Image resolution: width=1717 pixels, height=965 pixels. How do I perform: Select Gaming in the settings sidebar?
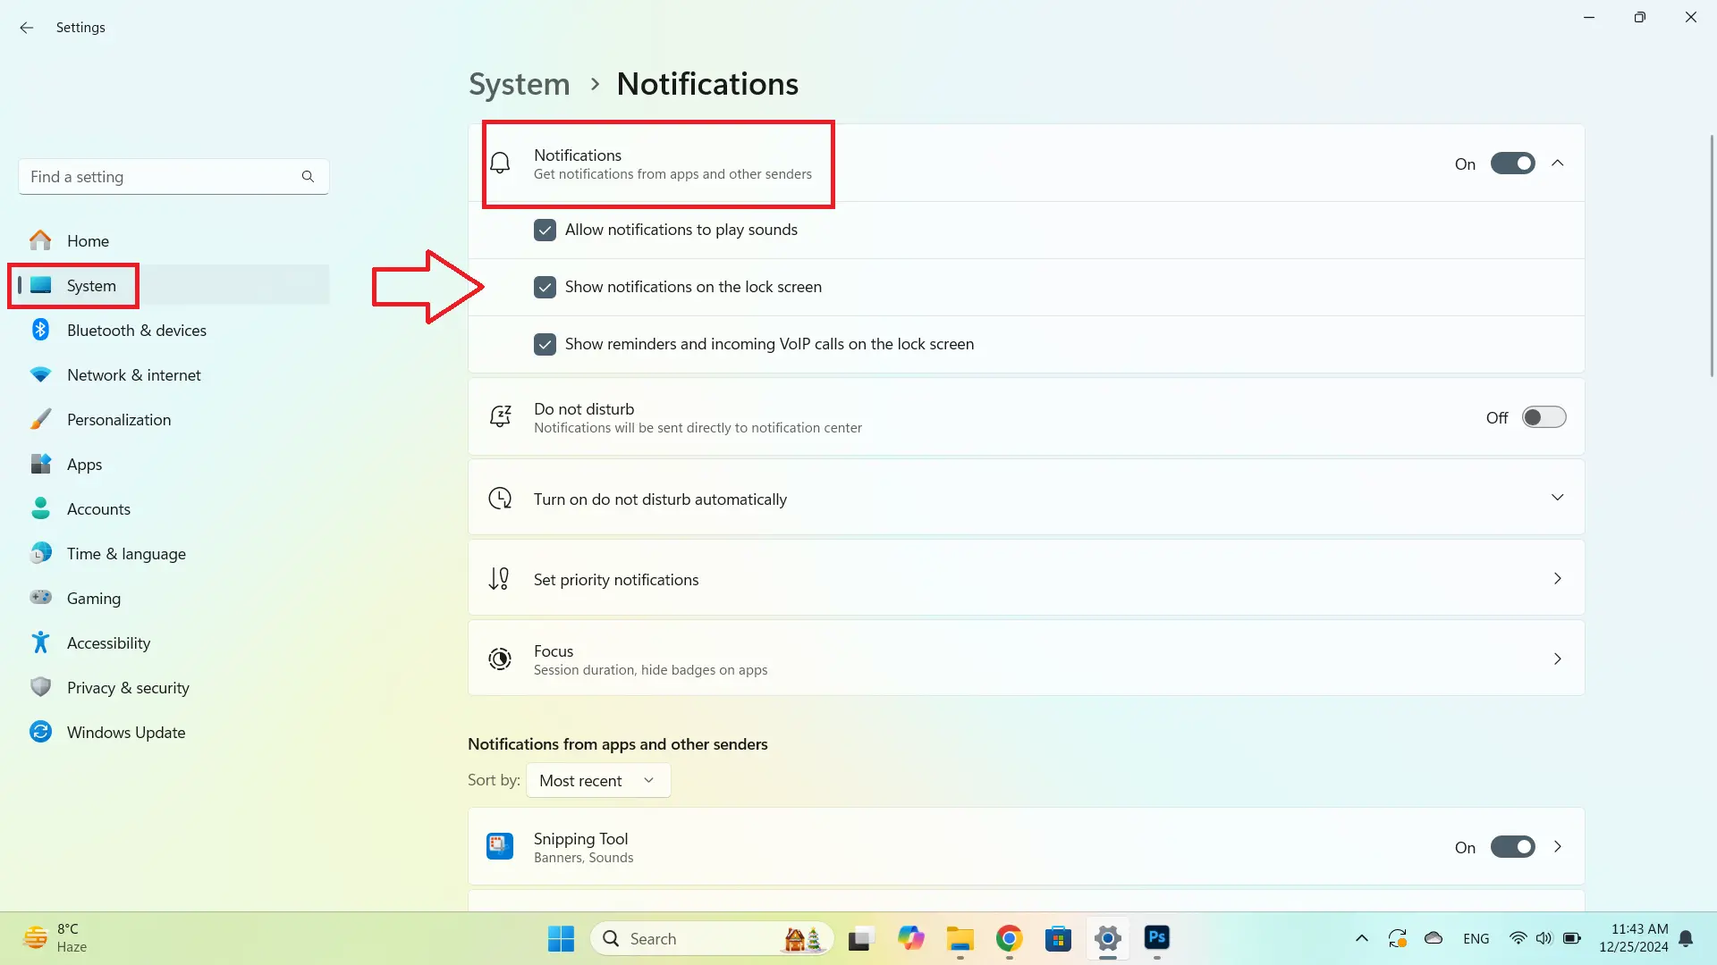(x=93, y=598)
